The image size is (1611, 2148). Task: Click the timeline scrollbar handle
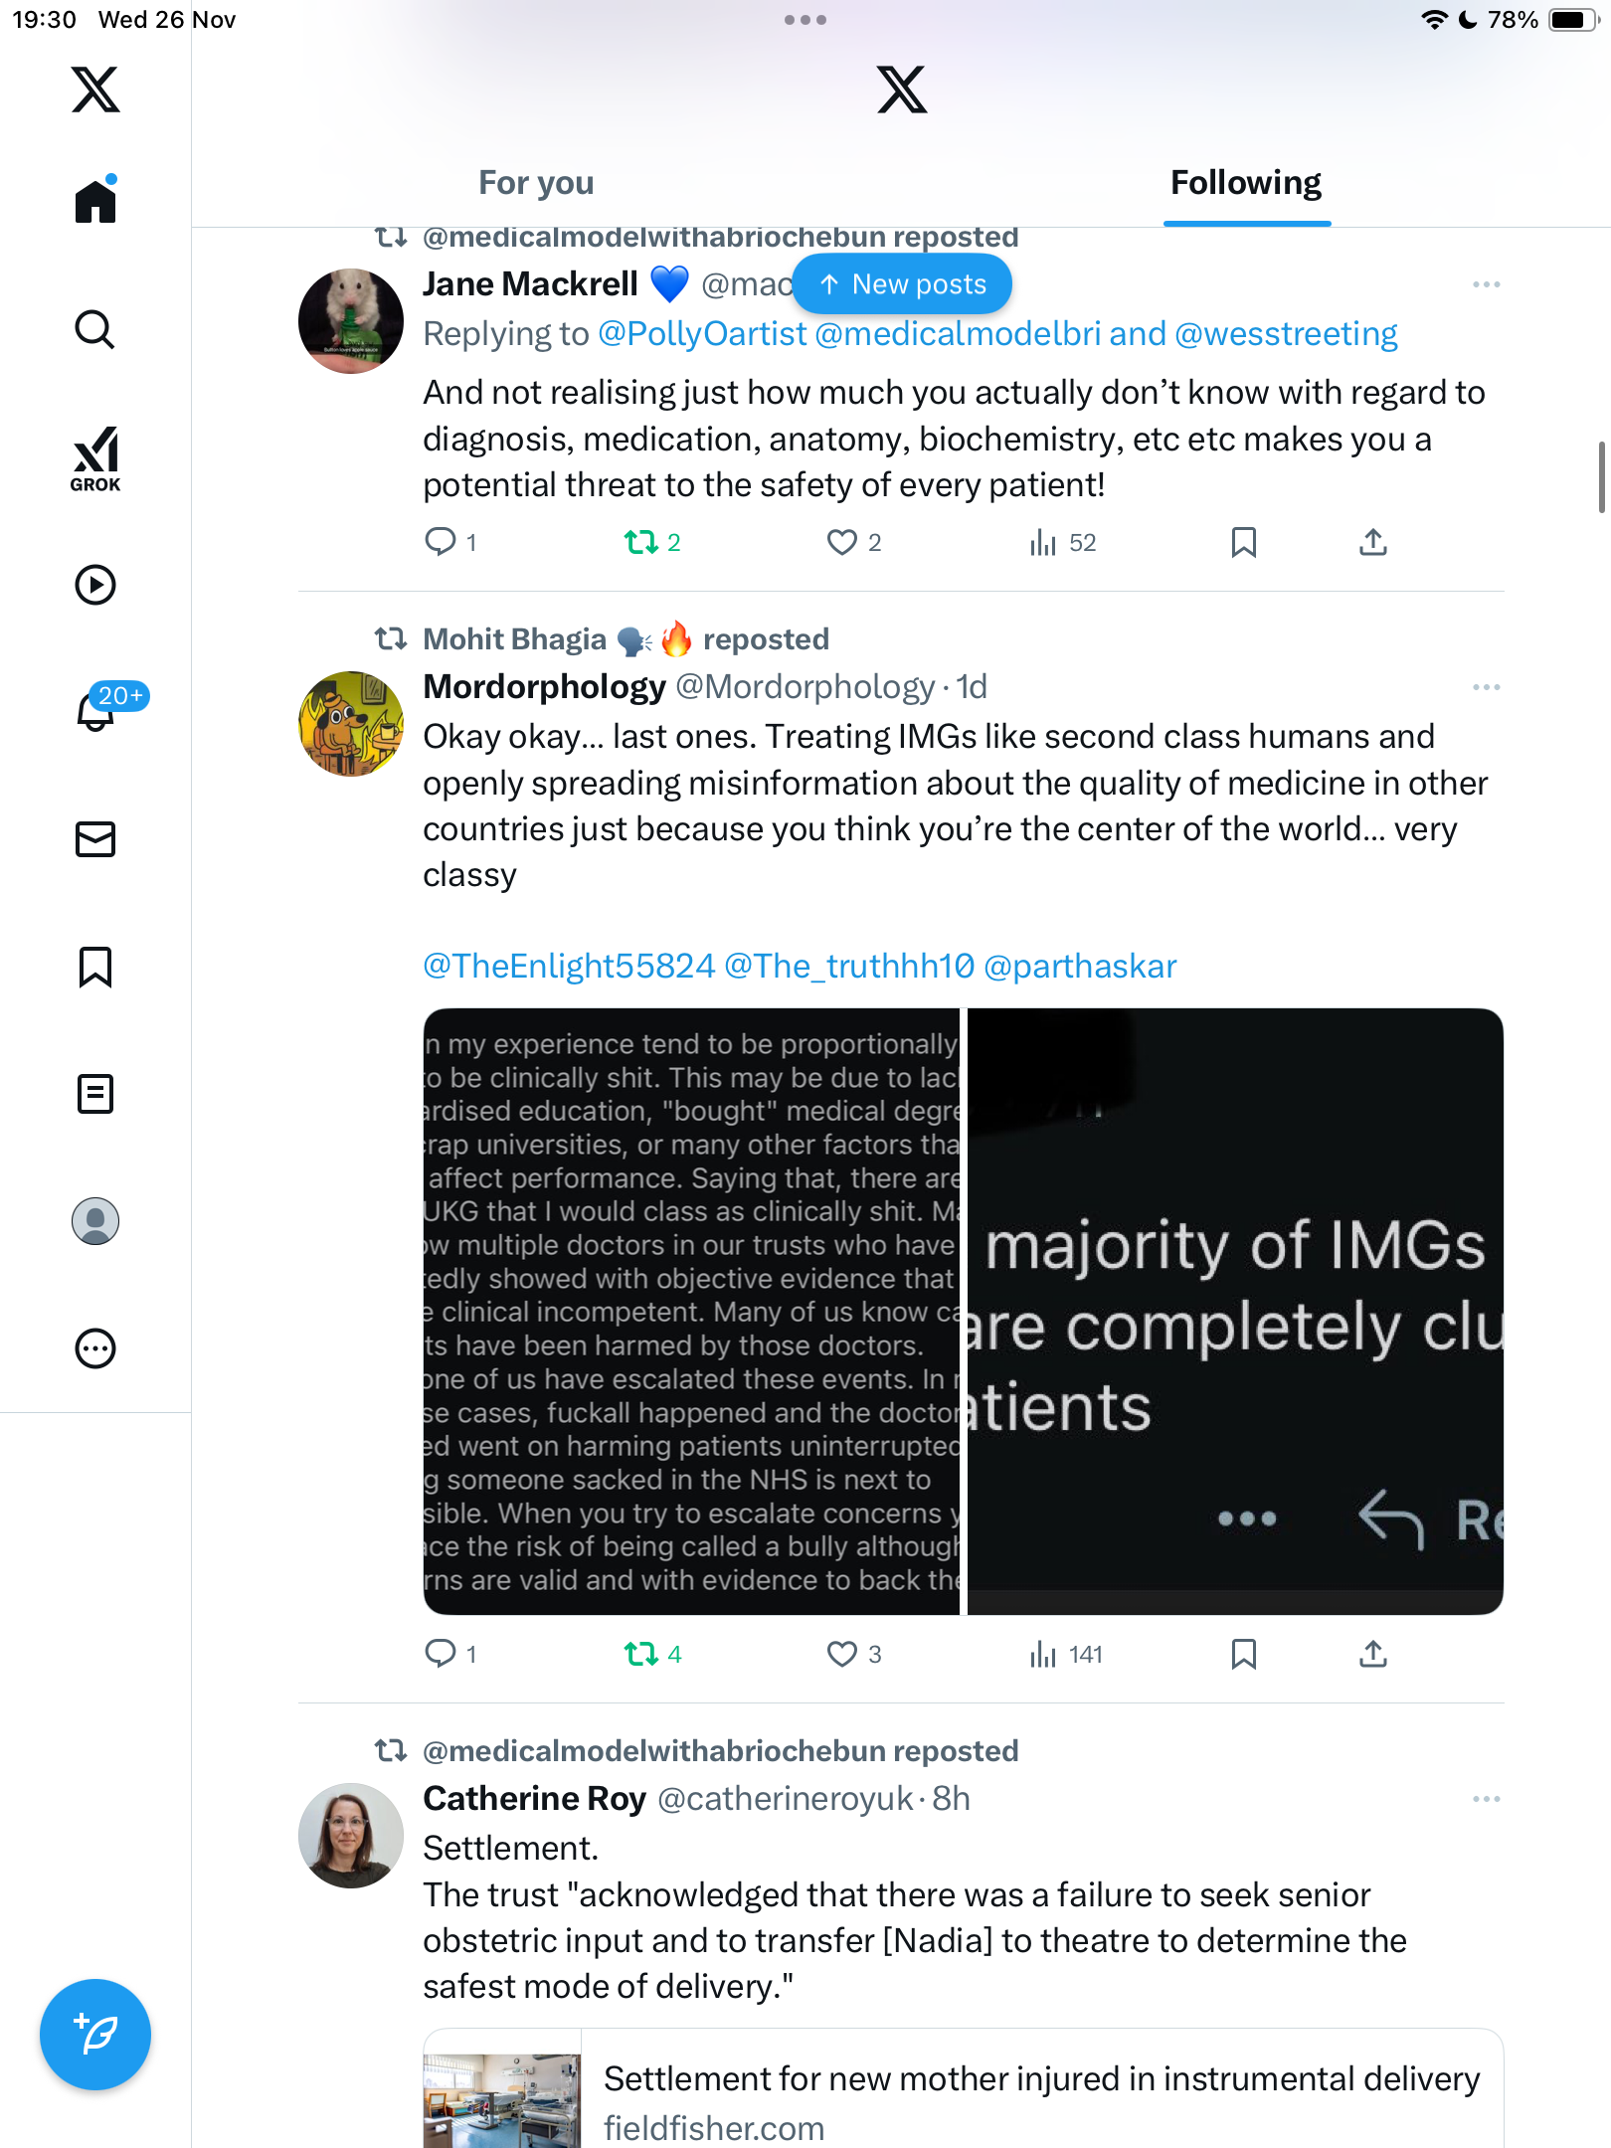pyautogui.click(x=1601, y=477)
